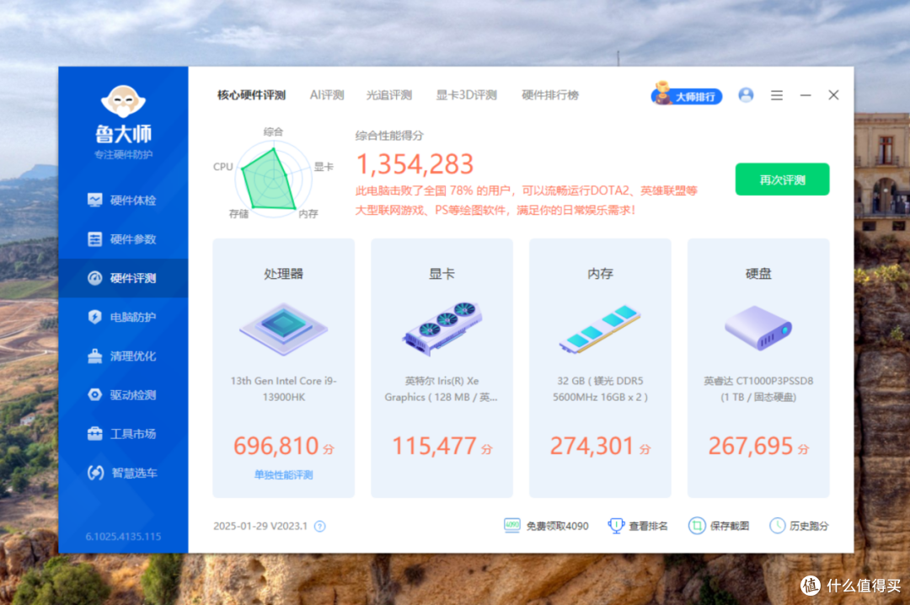Viewport: 910px width, 605px height.
Task: Click the radar performance chart
Action: [x=271, y=179]
